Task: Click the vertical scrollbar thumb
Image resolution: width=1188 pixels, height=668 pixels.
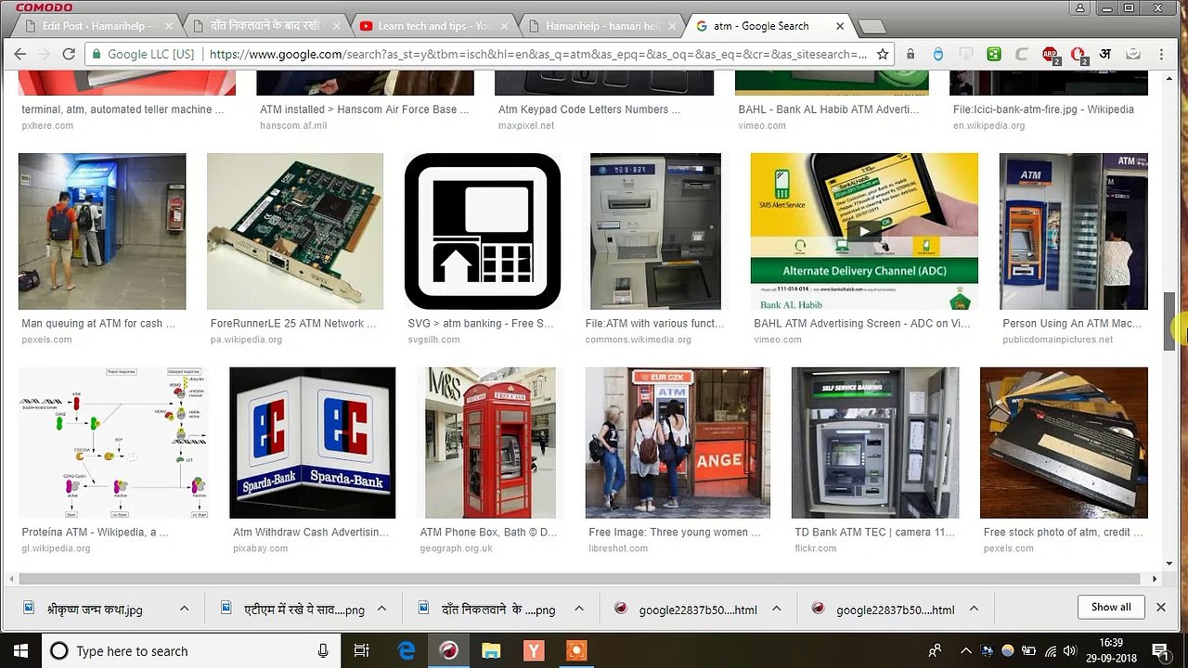Action: 1170,321
